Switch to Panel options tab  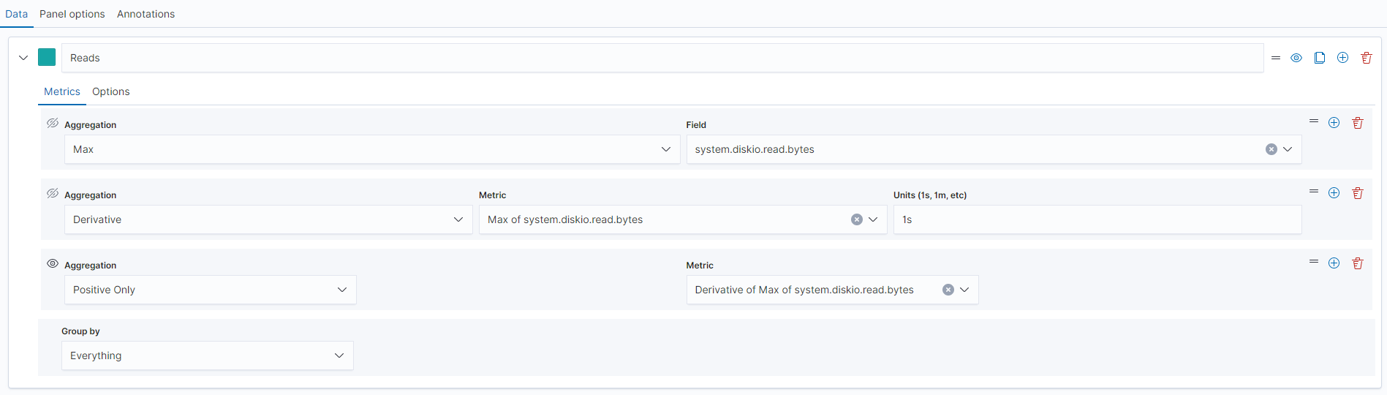tap(72, 14)
